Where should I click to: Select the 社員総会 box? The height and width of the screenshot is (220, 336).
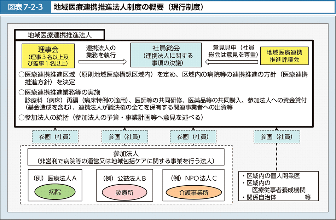pos(166,55)
